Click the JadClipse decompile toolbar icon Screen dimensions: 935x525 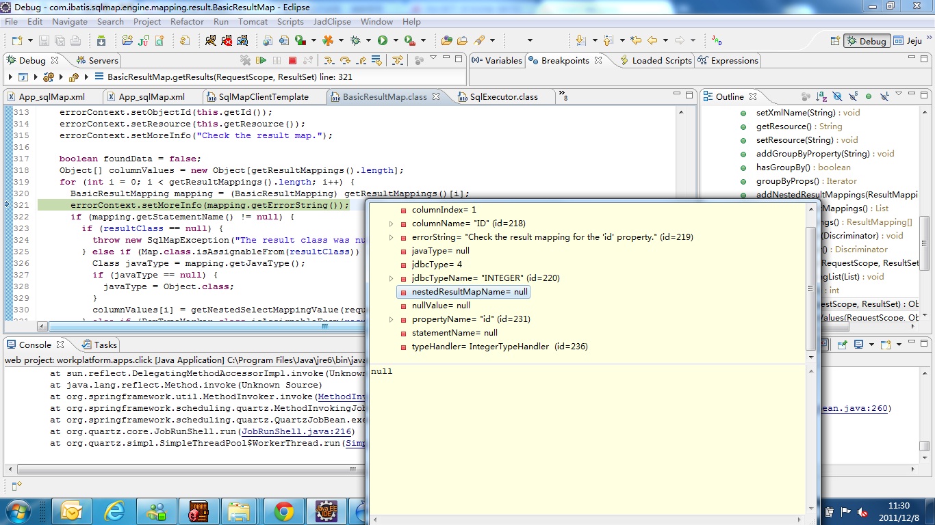tap(717, 40)
